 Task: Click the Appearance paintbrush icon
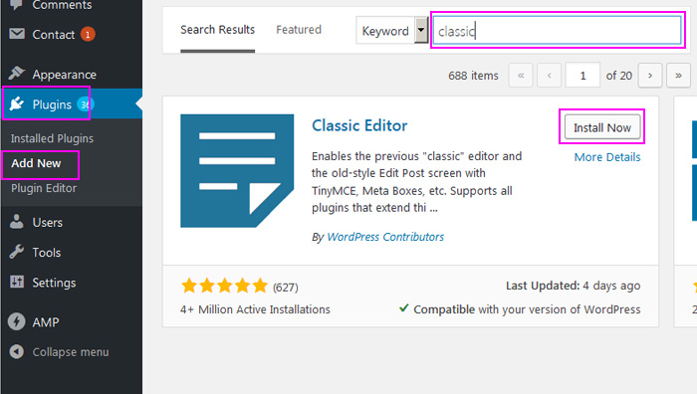(x=17, y=73)
